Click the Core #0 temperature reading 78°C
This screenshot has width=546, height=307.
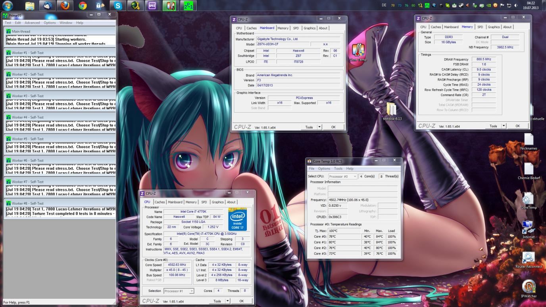coord(345,236)
